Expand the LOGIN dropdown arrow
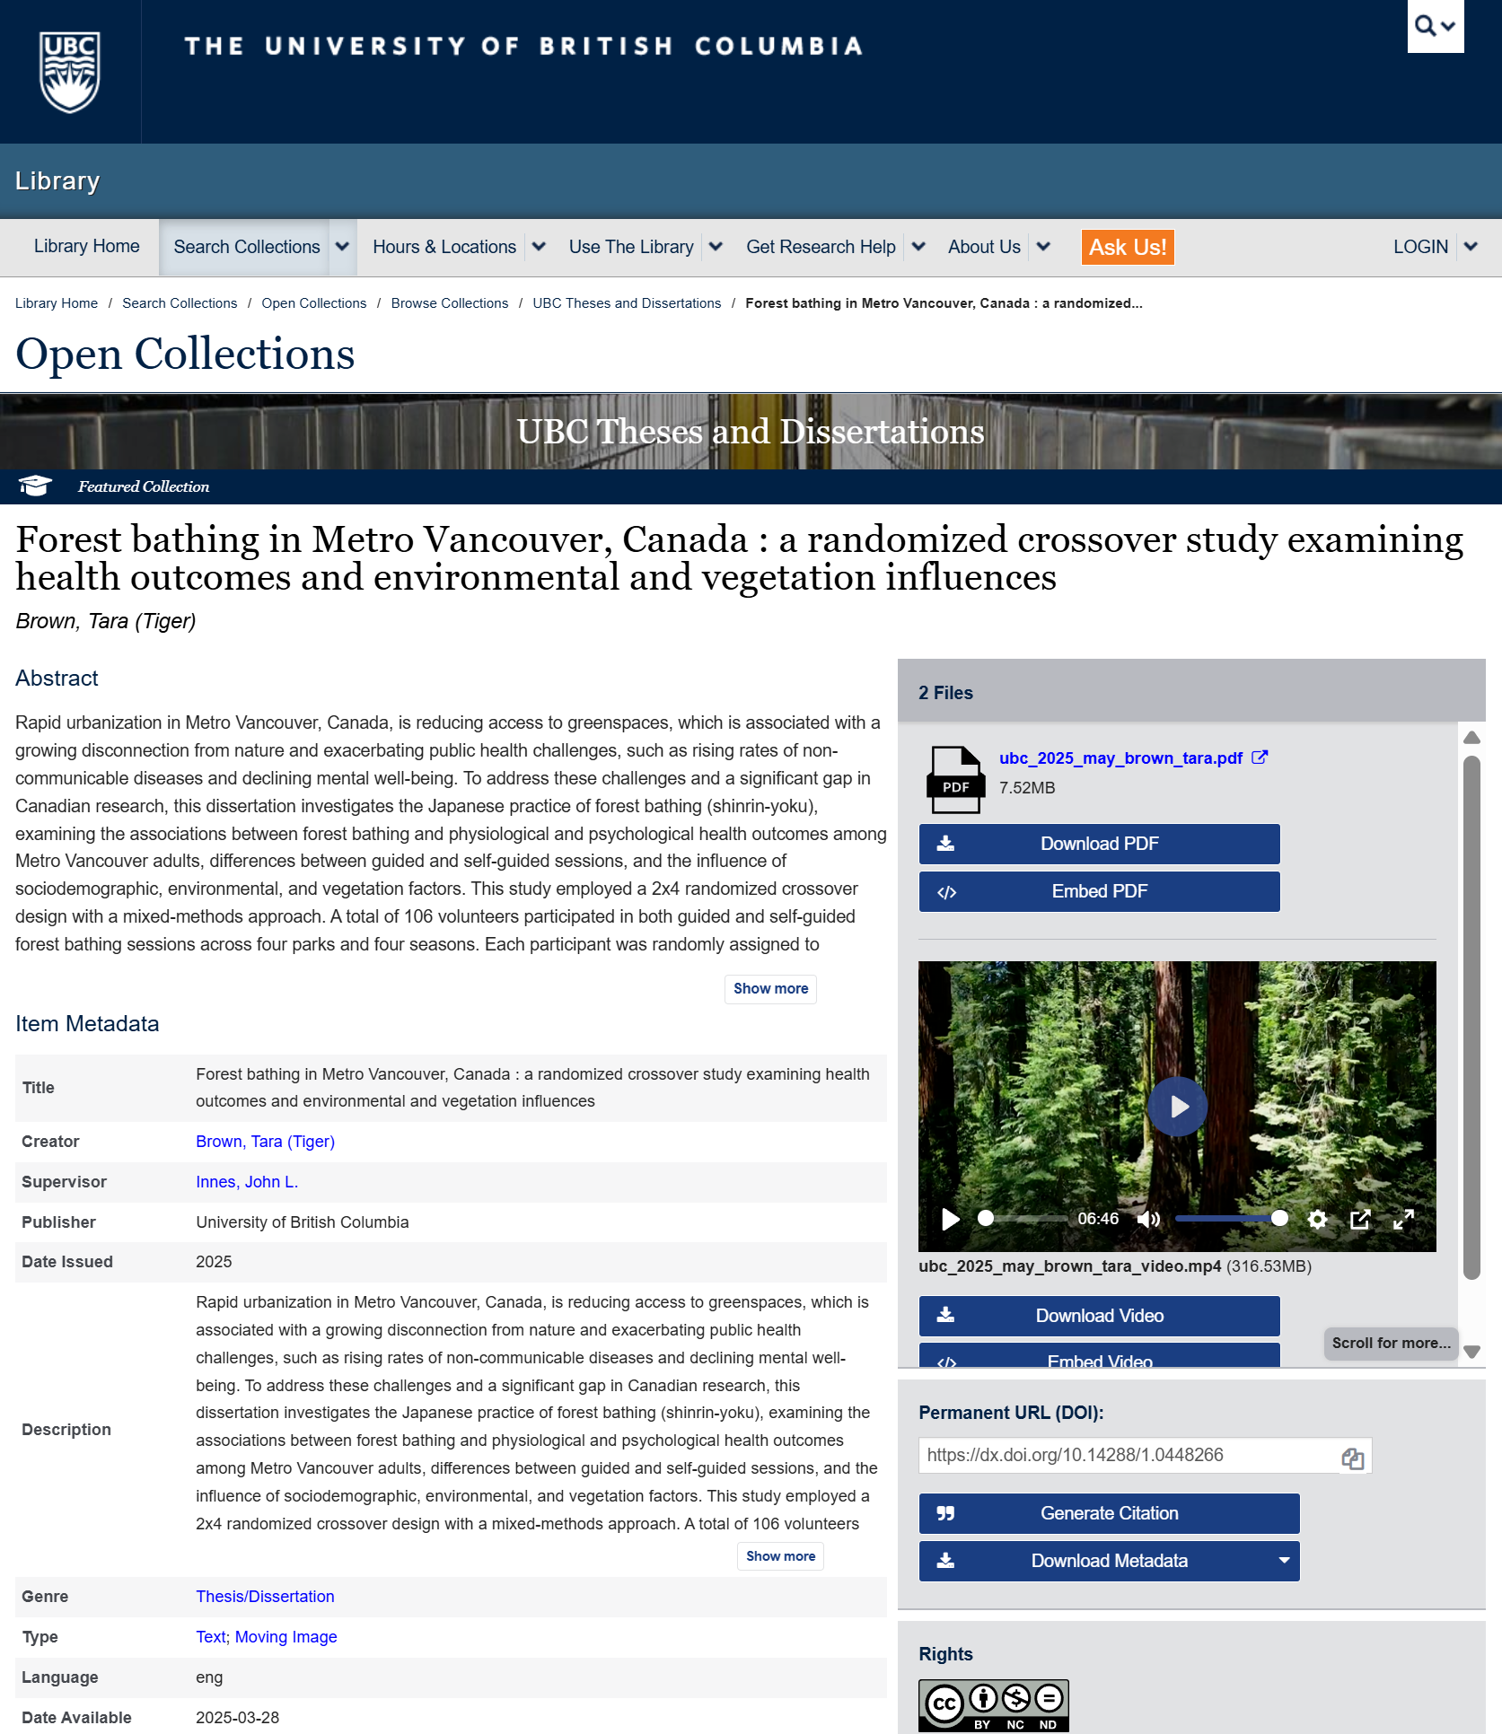The image size is (1502, 1734). pos(1471,247)
